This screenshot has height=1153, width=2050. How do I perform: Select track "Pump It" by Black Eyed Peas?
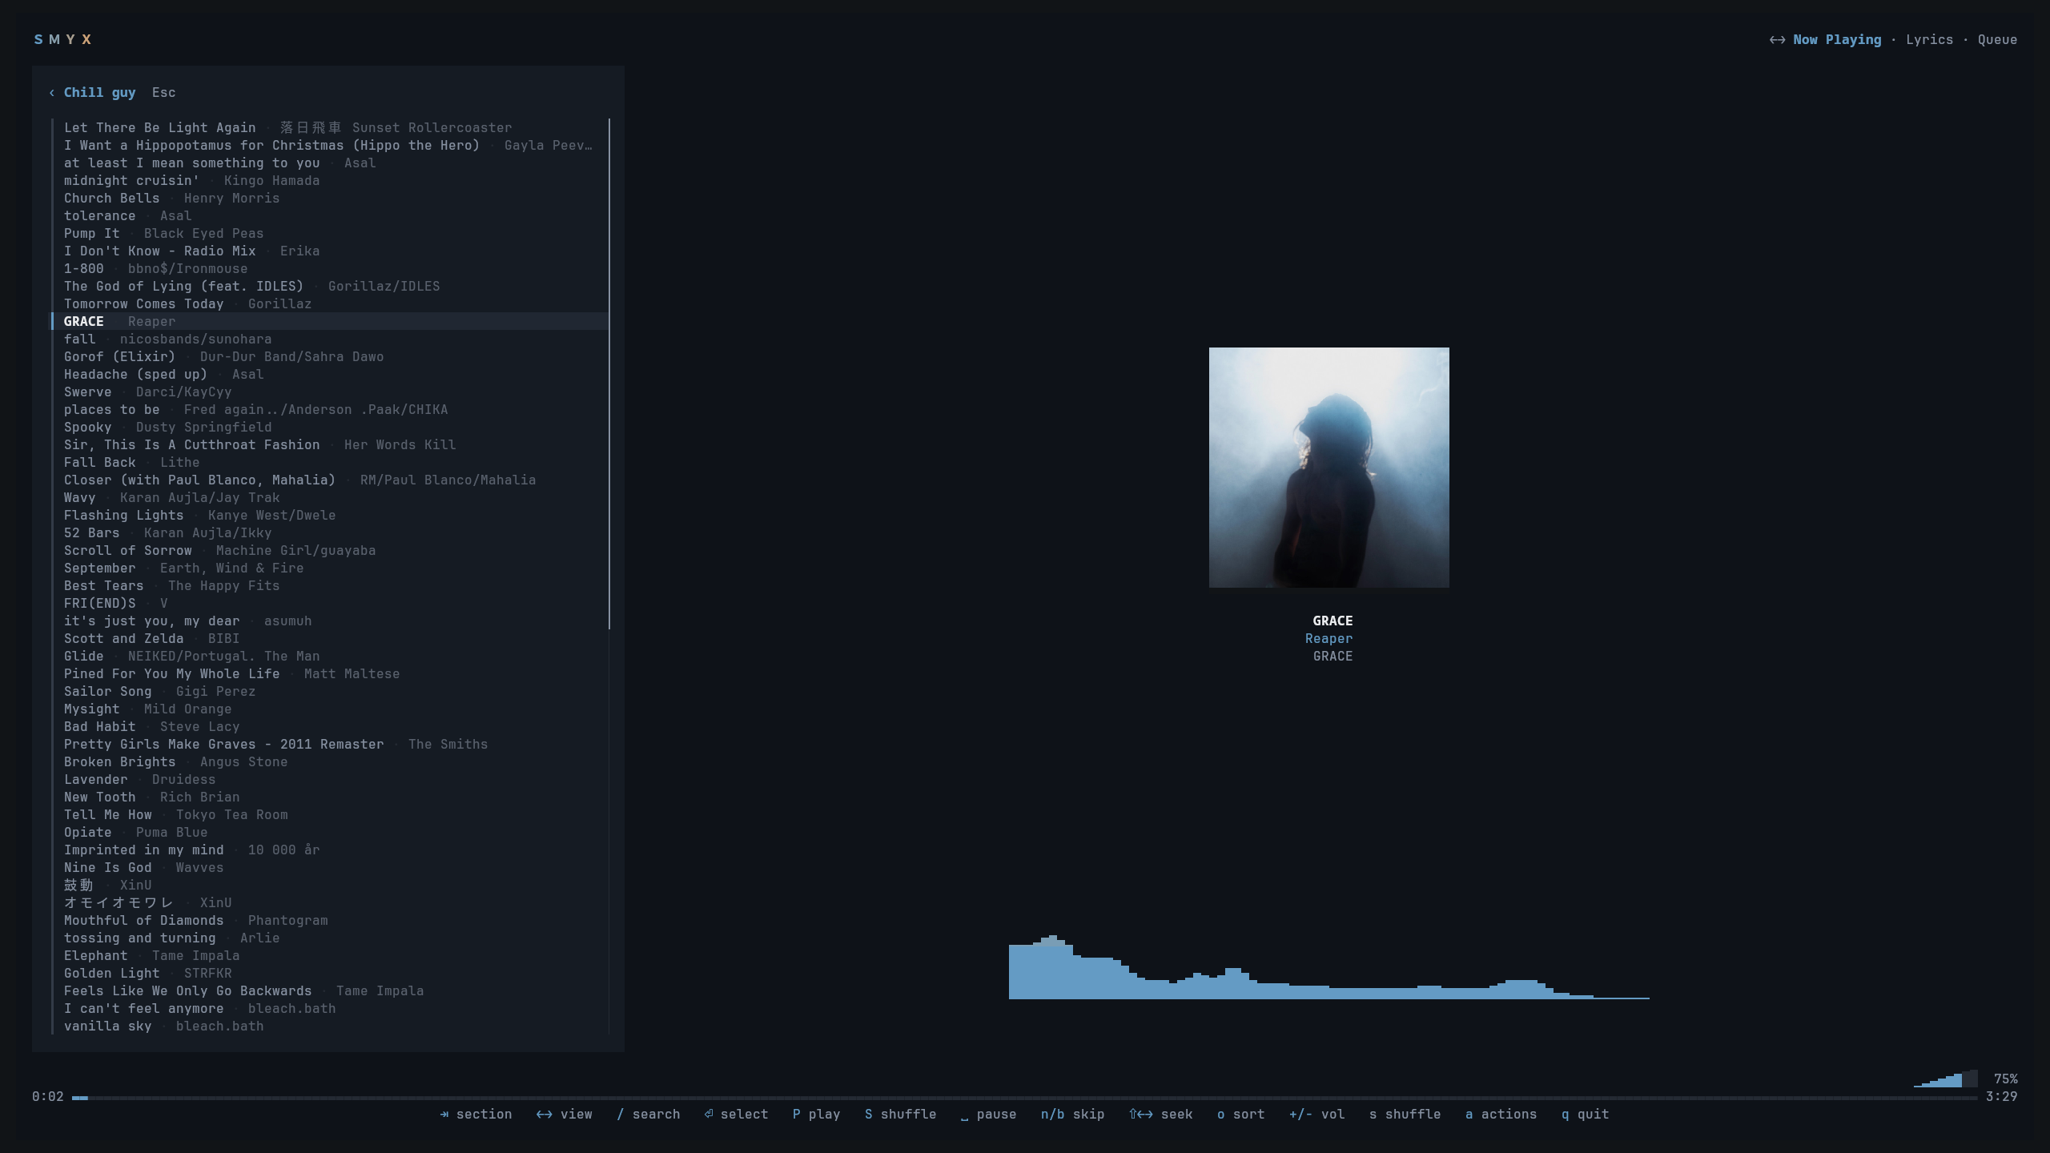(x=330, y=234)
